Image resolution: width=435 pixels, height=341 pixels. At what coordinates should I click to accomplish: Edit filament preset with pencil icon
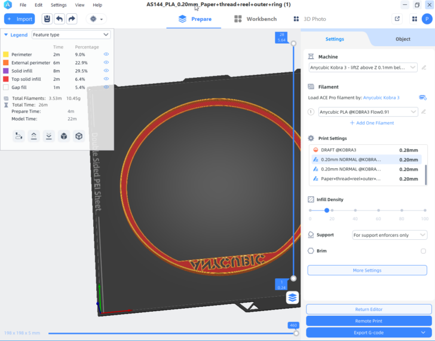point(423,112)
